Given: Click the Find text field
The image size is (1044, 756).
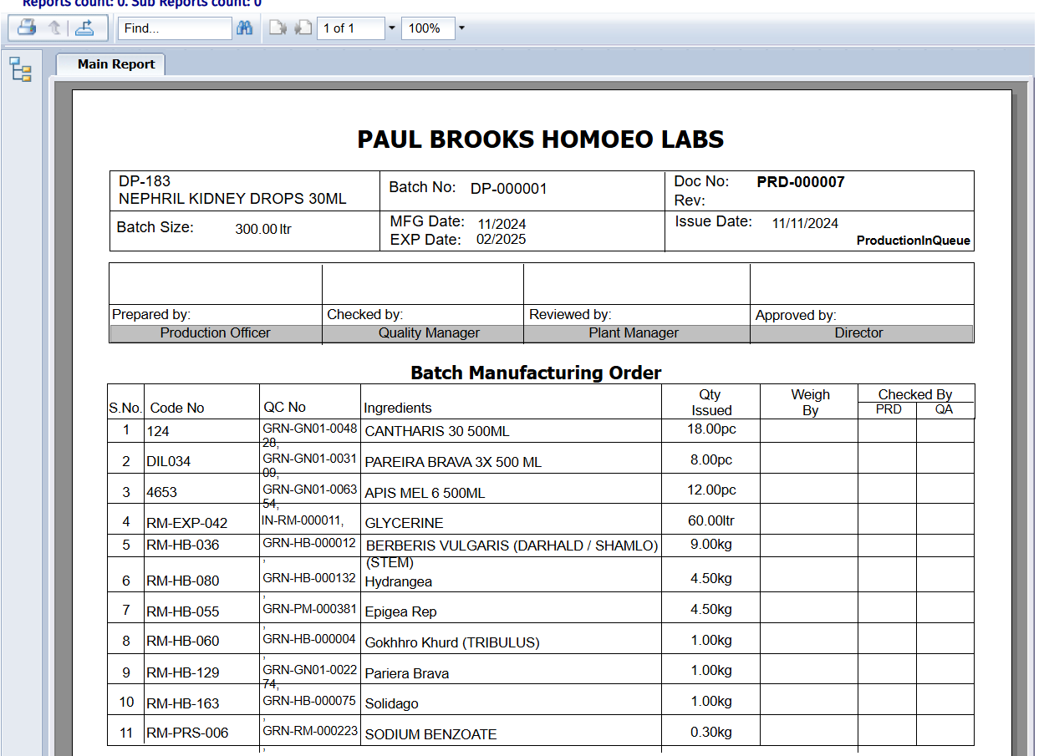Looking at the screenshot, I should (x=175, y=28).
